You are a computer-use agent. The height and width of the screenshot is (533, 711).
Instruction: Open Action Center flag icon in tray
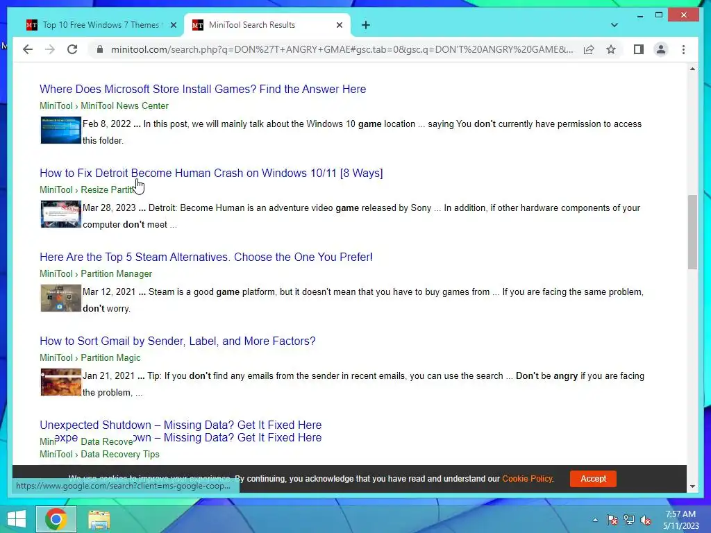[x=612, y=520]
